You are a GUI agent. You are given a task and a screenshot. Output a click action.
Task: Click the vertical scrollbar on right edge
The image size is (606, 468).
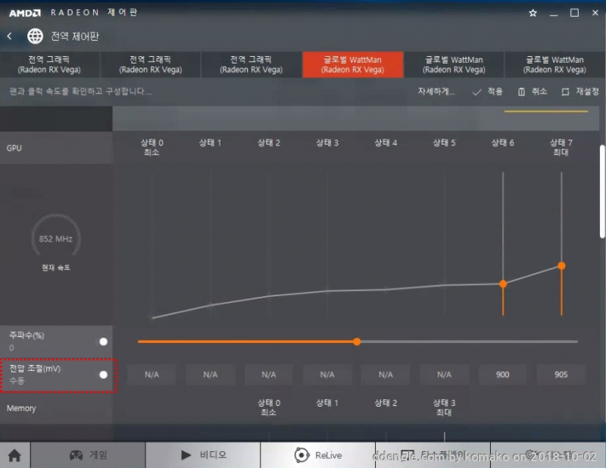[602, 192]
